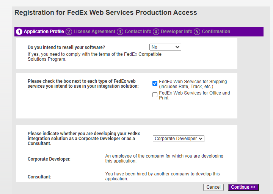Select the Confirmation step tab
The width and height of the screenshot is (273, 194).
(216, 32)
